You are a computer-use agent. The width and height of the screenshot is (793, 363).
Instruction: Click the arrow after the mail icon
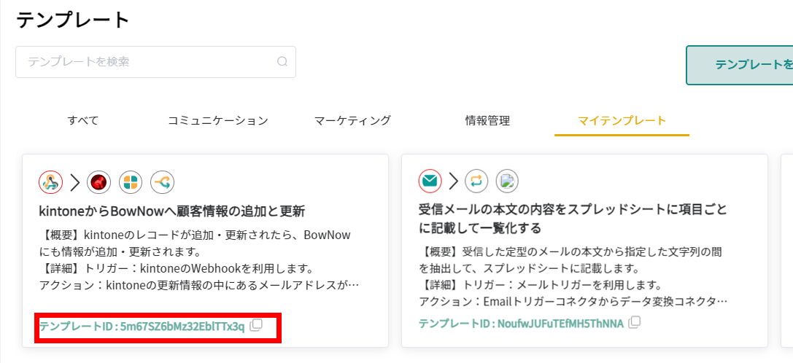click(x=454, y=180)
